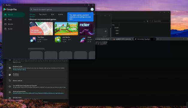Viewport: 188px width, 108px height.
Task: Open the Events tab
Action: tap(60, 14)
